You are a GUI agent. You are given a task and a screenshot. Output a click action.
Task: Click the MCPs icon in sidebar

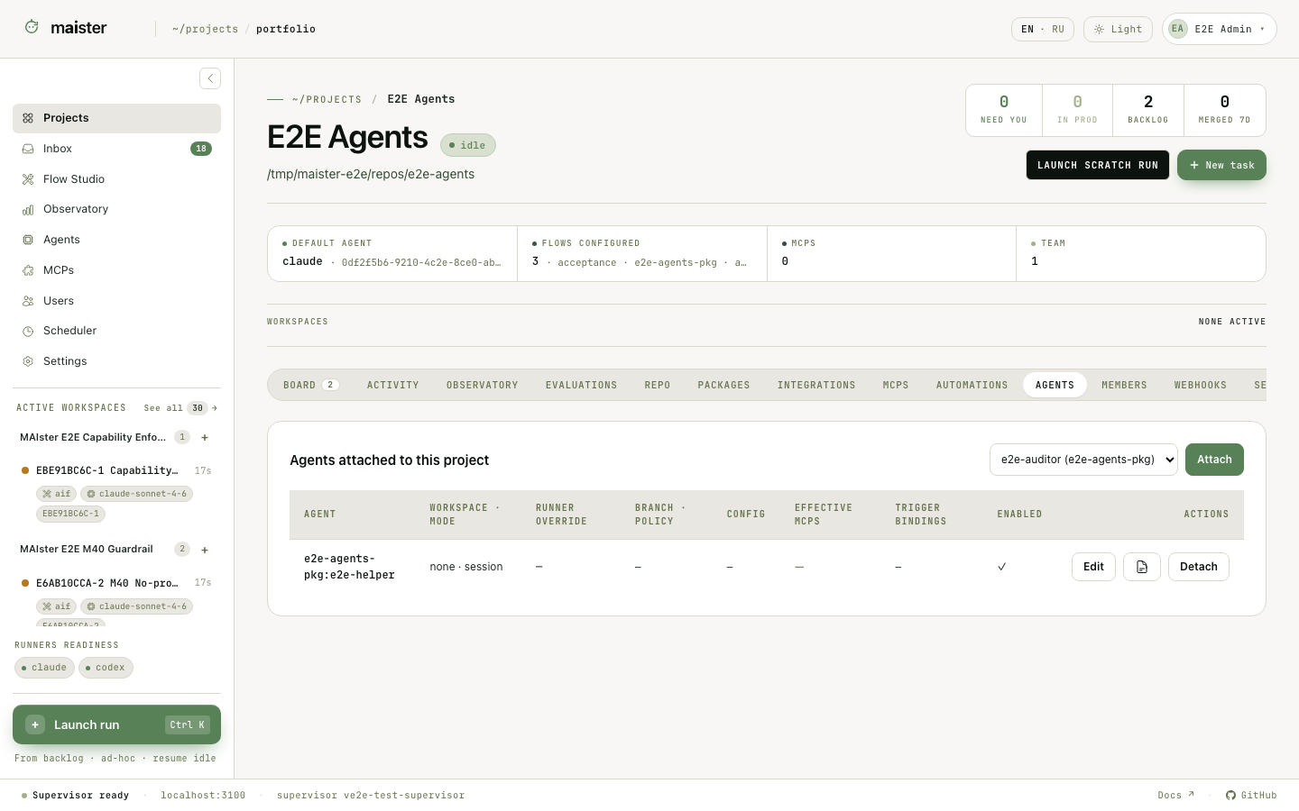(28, 270)
